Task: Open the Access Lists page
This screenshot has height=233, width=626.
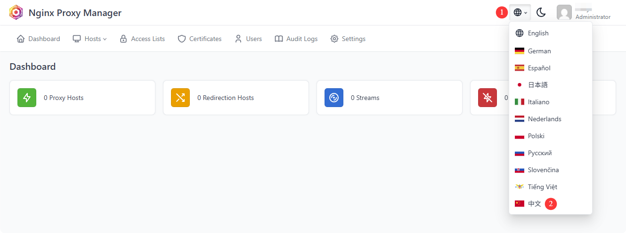Action: (x=142, y=39)
